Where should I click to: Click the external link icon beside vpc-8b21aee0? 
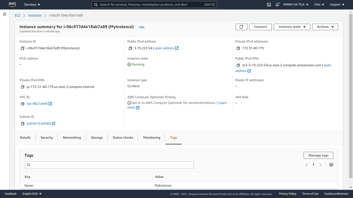50,104
